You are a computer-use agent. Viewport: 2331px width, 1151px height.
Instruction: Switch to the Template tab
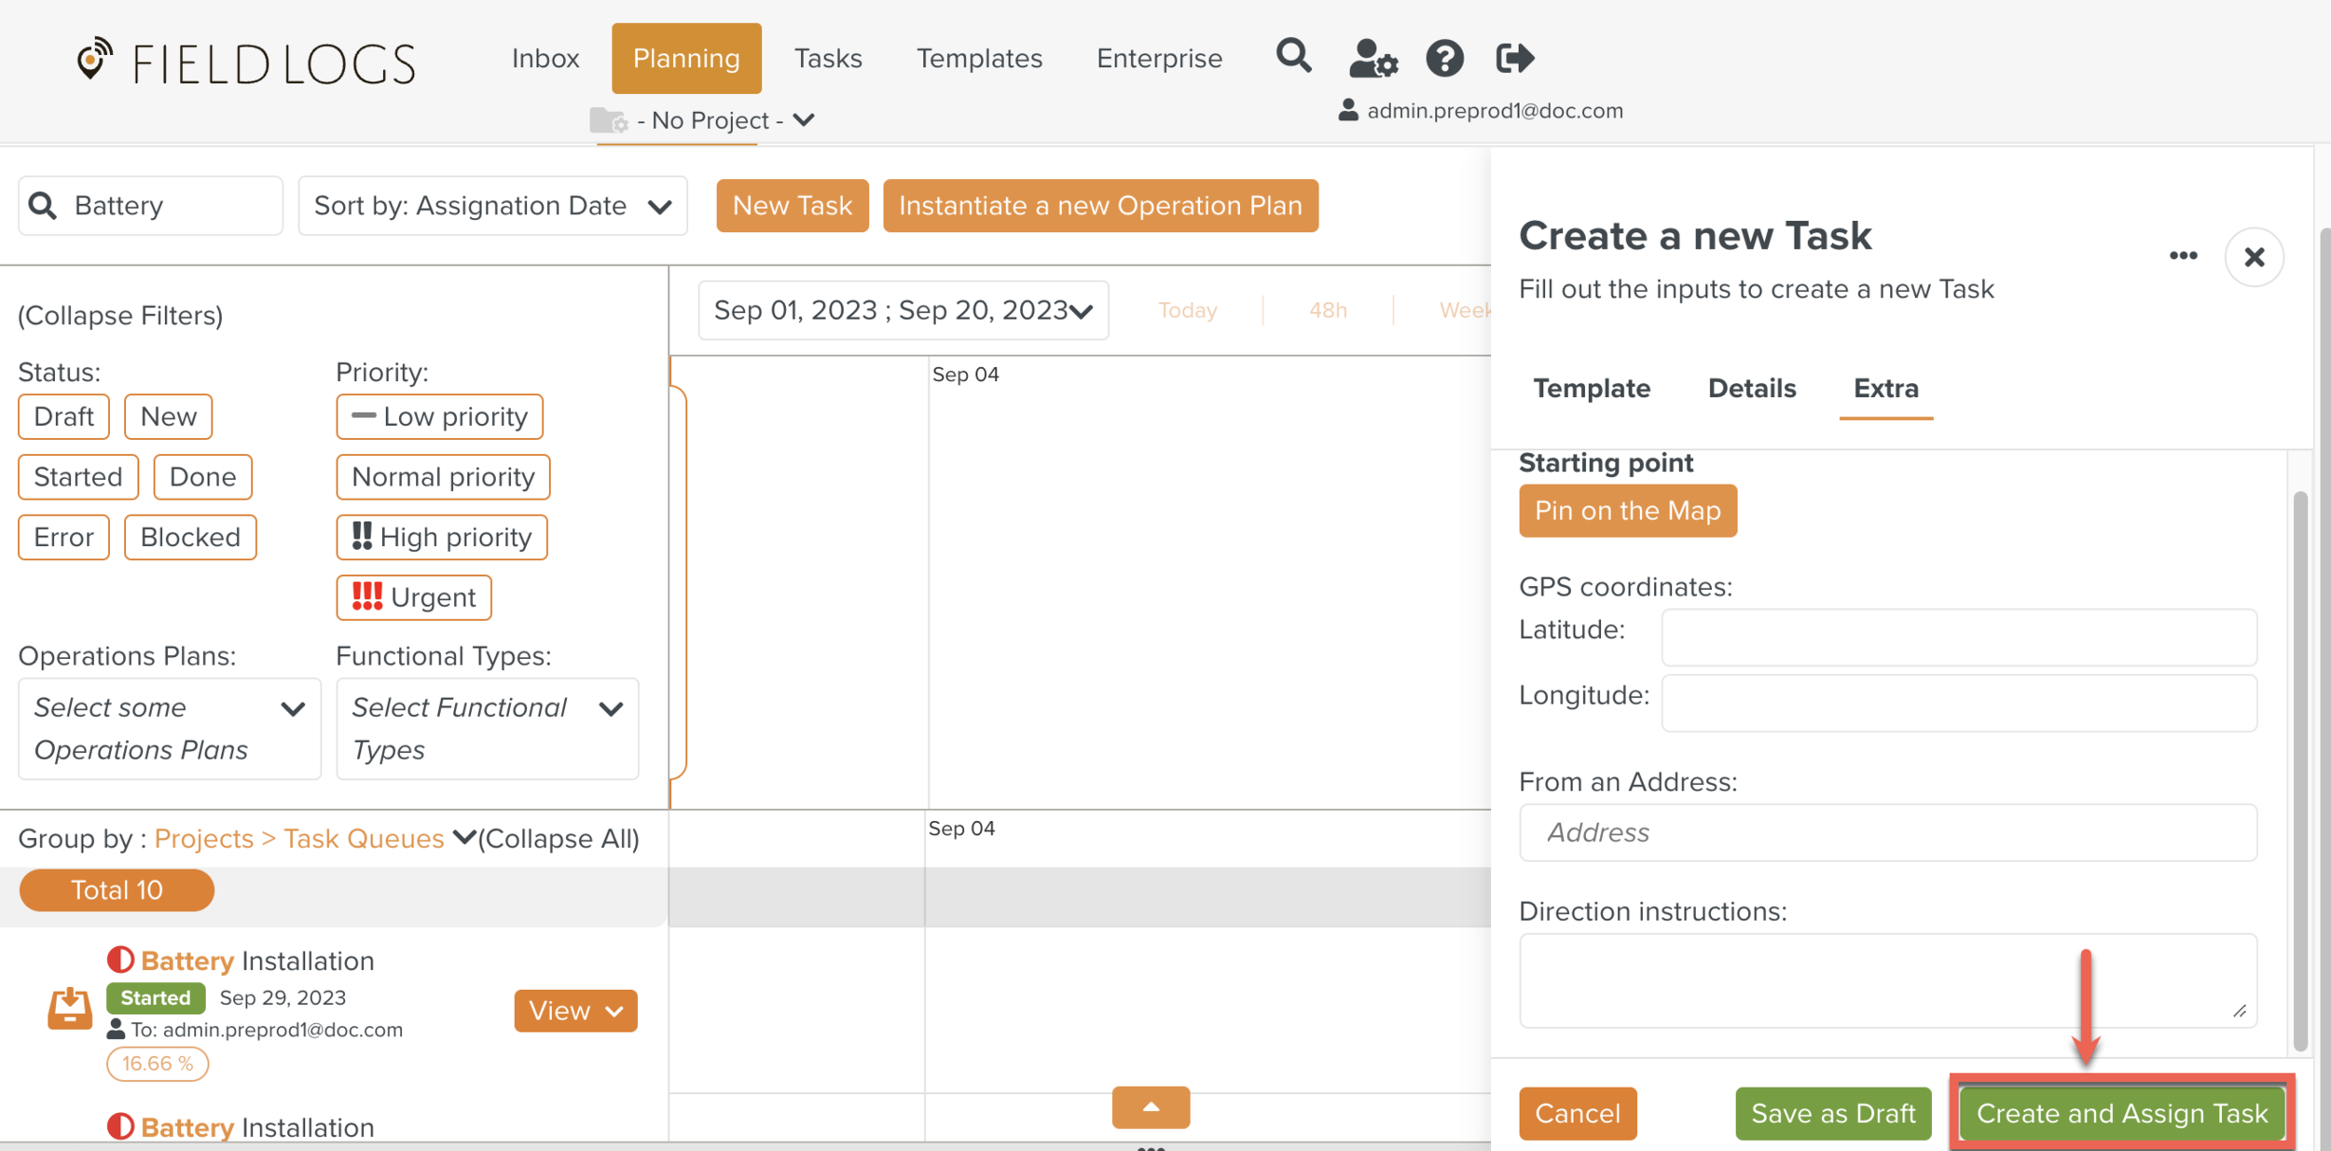click(x=1592, y=388)
